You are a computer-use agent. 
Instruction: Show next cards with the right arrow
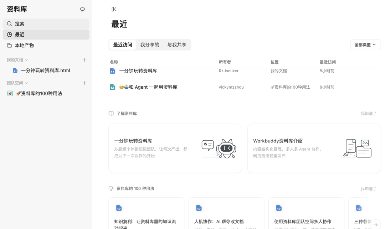pyautogui.click(x=375, y=225)
